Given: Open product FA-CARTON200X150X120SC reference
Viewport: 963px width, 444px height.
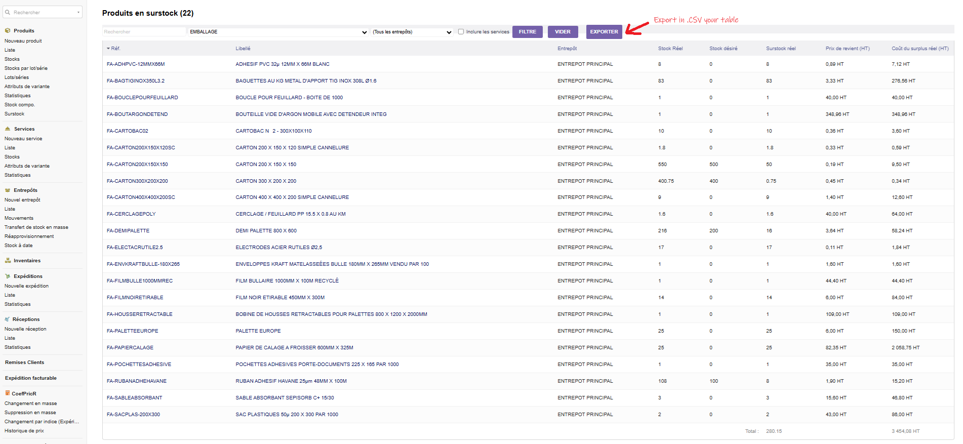Looking at the screenshot, I should (141, 148).
